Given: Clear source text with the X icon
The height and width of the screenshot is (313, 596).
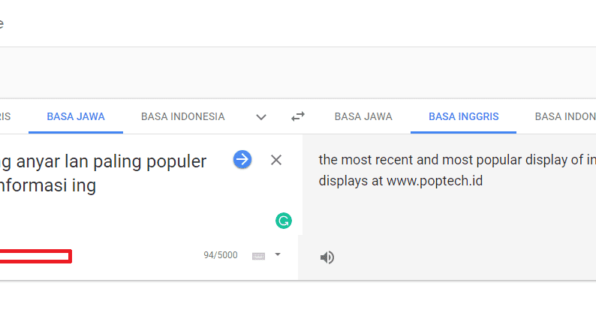Looking at the screenshot, I should [276, 160].
